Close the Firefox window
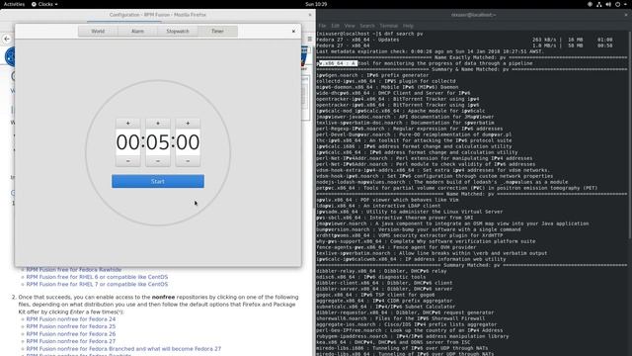 309,15
